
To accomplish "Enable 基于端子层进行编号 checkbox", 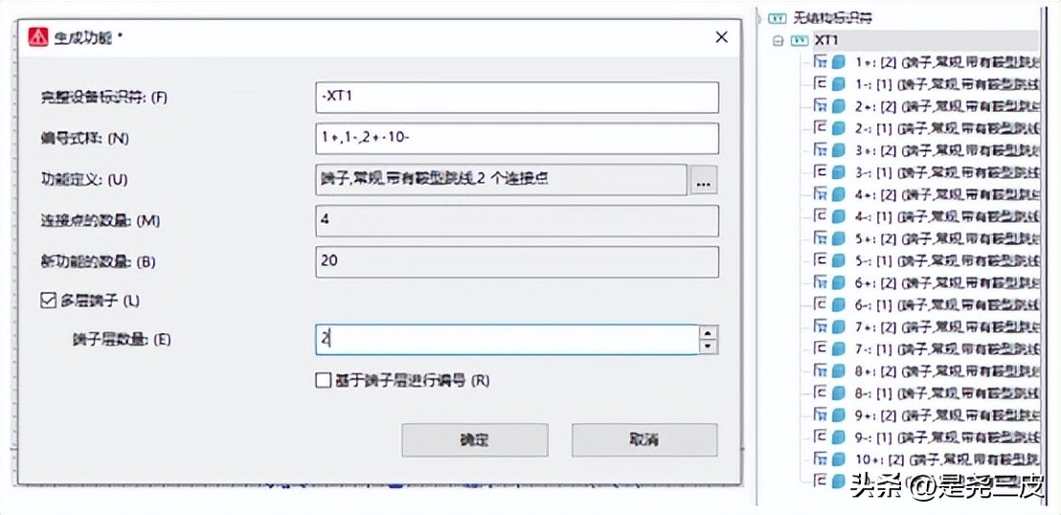I will tap(323, 380).
